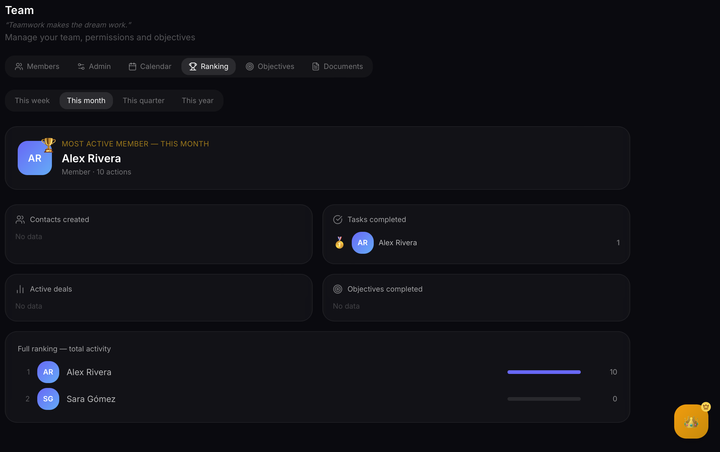Click the 'Full ranking — total activity' heading

point(64,349)
